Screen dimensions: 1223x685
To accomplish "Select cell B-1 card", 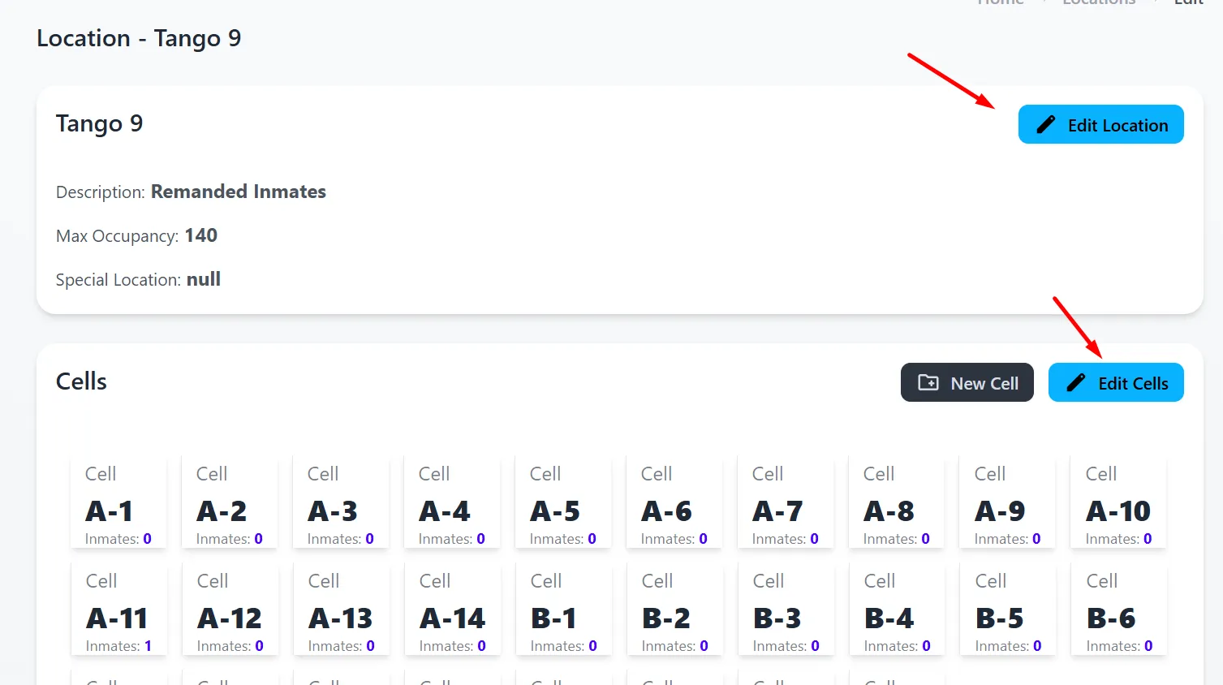I will (x=563, y=610).
